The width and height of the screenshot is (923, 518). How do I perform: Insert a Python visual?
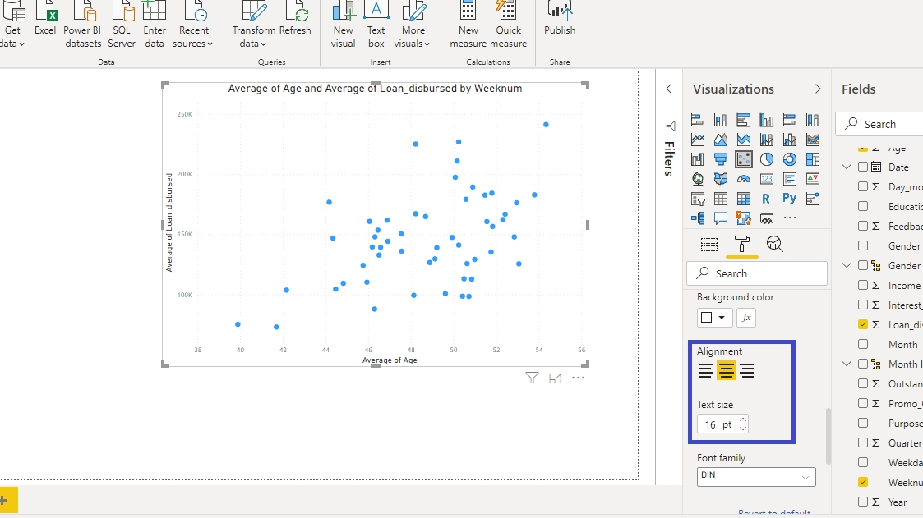click(790, 199)
